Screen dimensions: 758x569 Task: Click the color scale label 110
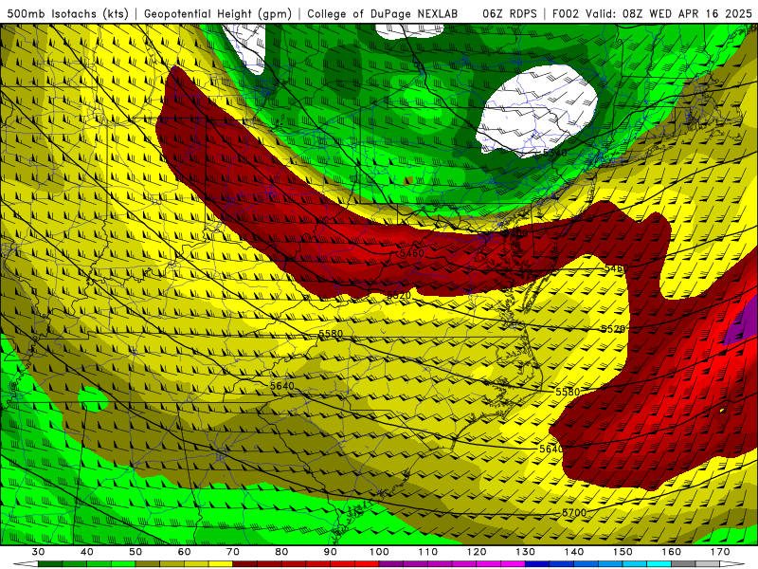tap(428, 552)
